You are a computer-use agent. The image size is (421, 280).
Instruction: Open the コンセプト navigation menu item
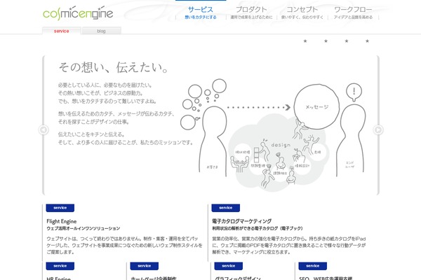point(302,13)
